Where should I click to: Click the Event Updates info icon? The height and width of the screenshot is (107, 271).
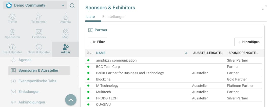coord(12,47)
